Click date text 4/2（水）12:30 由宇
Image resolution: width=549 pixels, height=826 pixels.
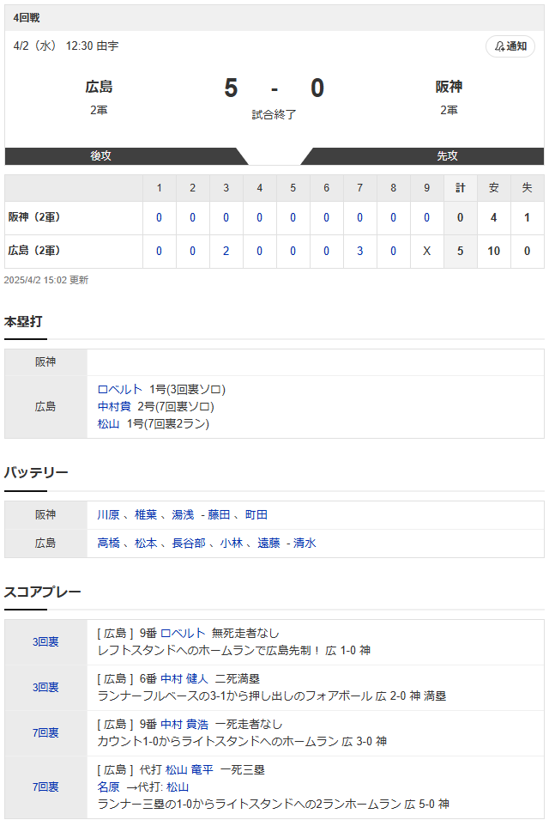(x=66, y=46)
